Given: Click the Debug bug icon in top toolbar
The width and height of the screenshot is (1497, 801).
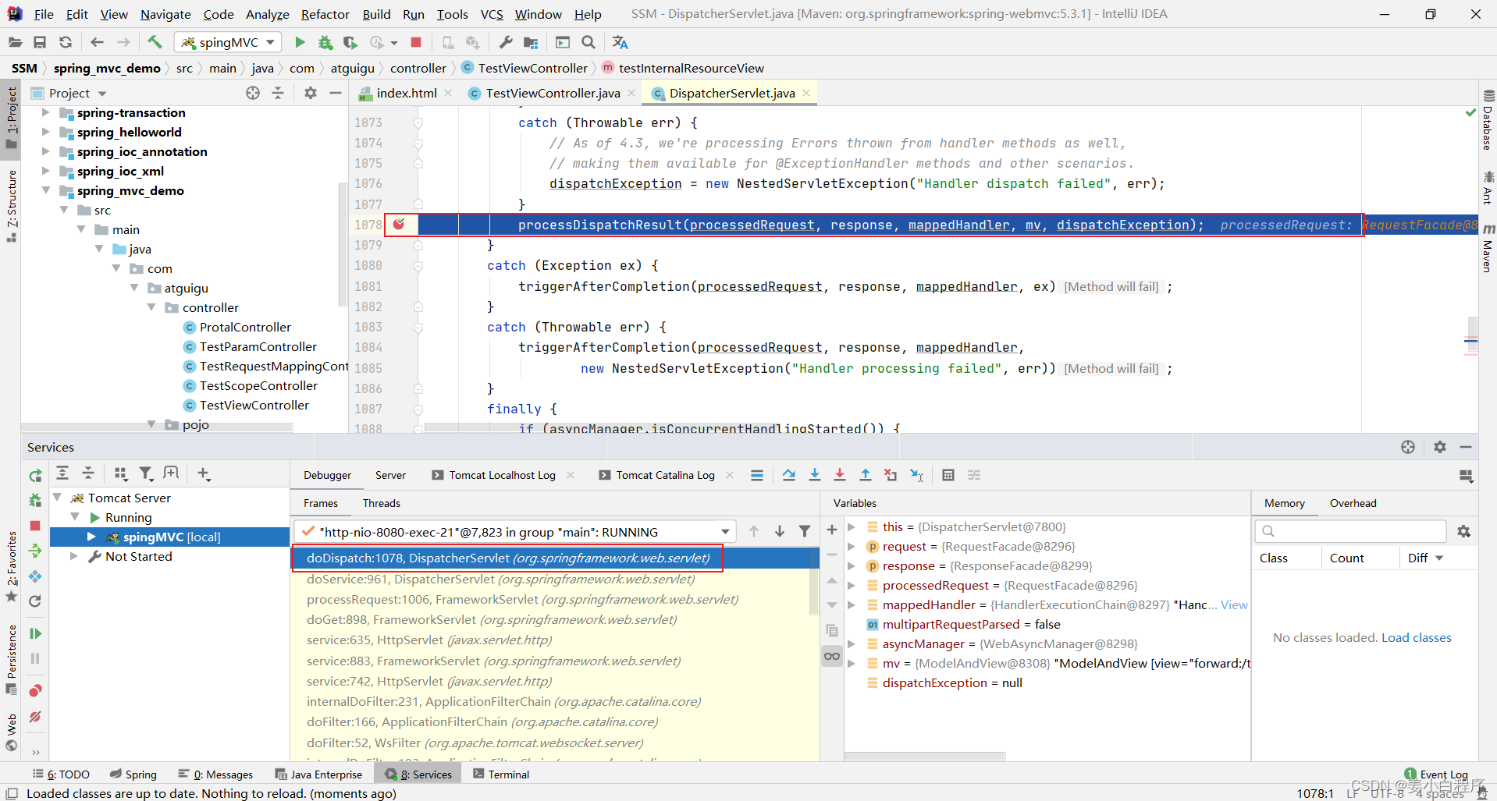Looking at the screenshot, I should point(325,42).
